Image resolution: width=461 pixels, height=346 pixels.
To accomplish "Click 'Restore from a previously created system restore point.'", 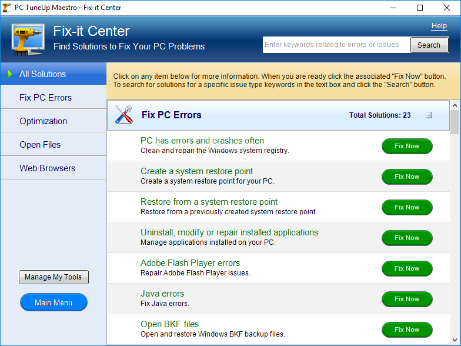I will pyautogui.click(x=229, y=212).
